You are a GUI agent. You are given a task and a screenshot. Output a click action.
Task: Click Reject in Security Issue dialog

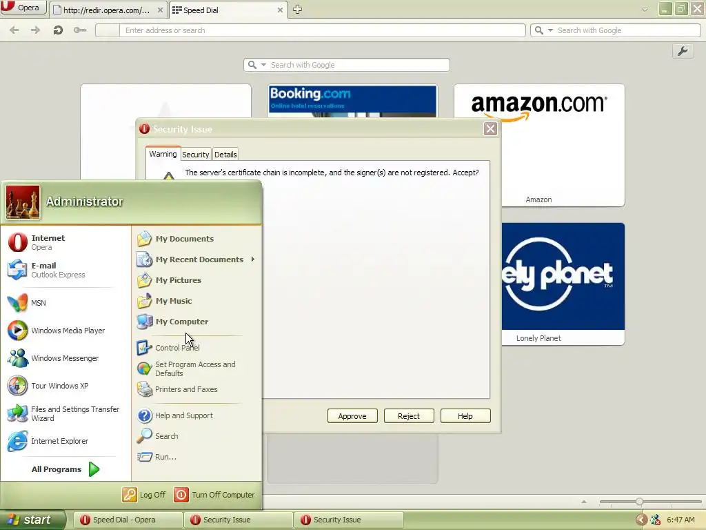[x=409, y=416]
